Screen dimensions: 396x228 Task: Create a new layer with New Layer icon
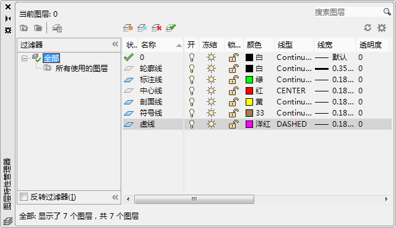pyautogui.click(x=128, y=28)
